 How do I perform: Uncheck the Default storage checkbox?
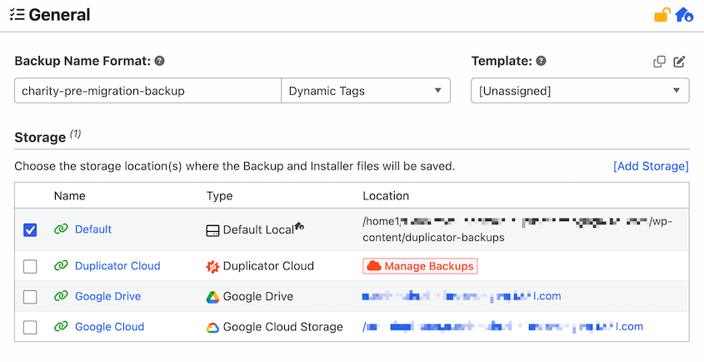coord(30,229)
